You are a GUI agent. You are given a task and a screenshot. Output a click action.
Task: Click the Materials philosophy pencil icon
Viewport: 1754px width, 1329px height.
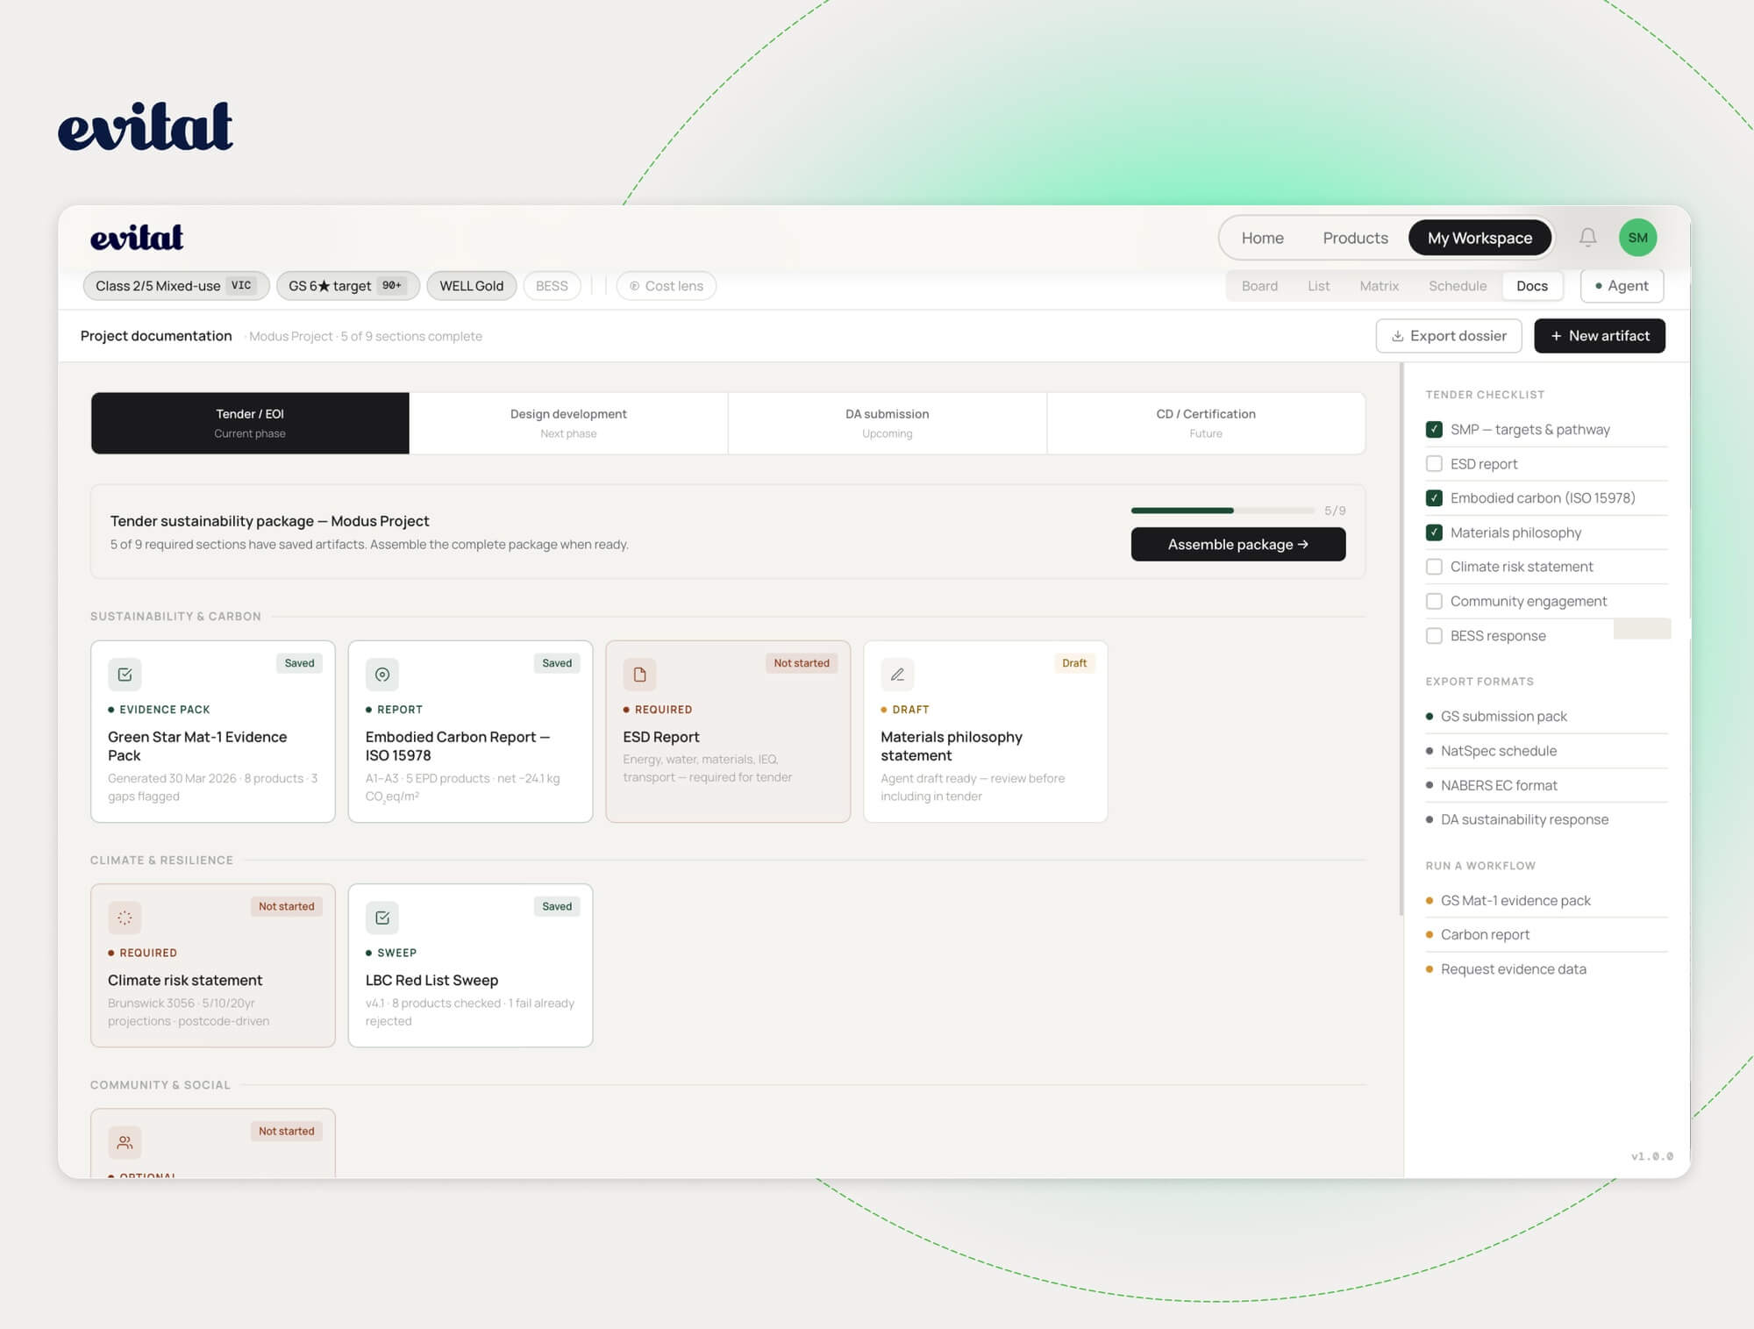897,675
